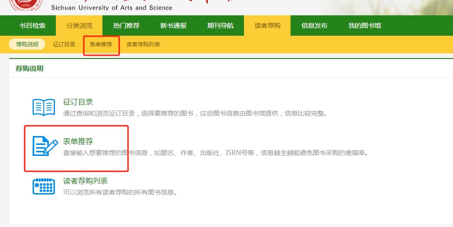
Task: Go to 我的图书馆 in the main menu
Action: [x=365, y=26]
